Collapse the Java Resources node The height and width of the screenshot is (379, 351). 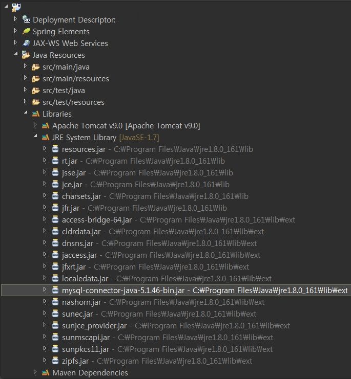16,53
